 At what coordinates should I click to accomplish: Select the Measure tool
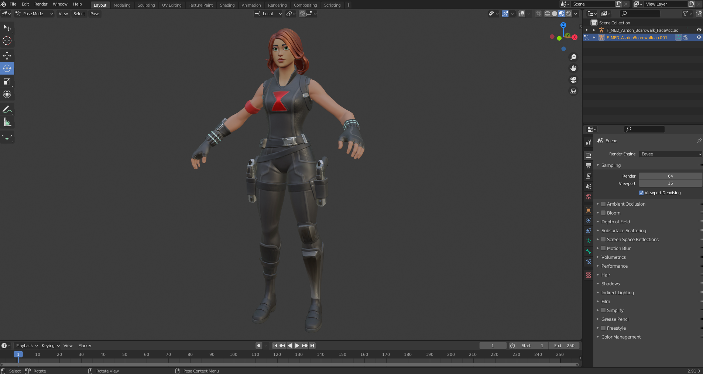click(7, 122)
